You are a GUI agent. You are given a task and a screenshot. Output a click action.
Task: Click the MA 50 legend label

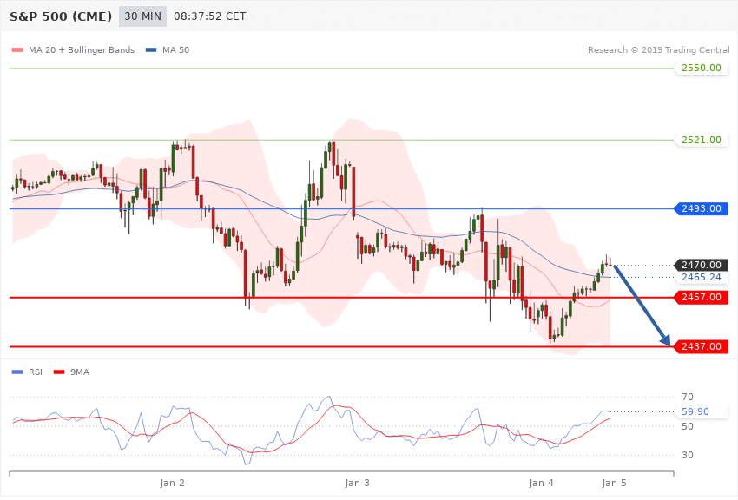pos(175,49)
